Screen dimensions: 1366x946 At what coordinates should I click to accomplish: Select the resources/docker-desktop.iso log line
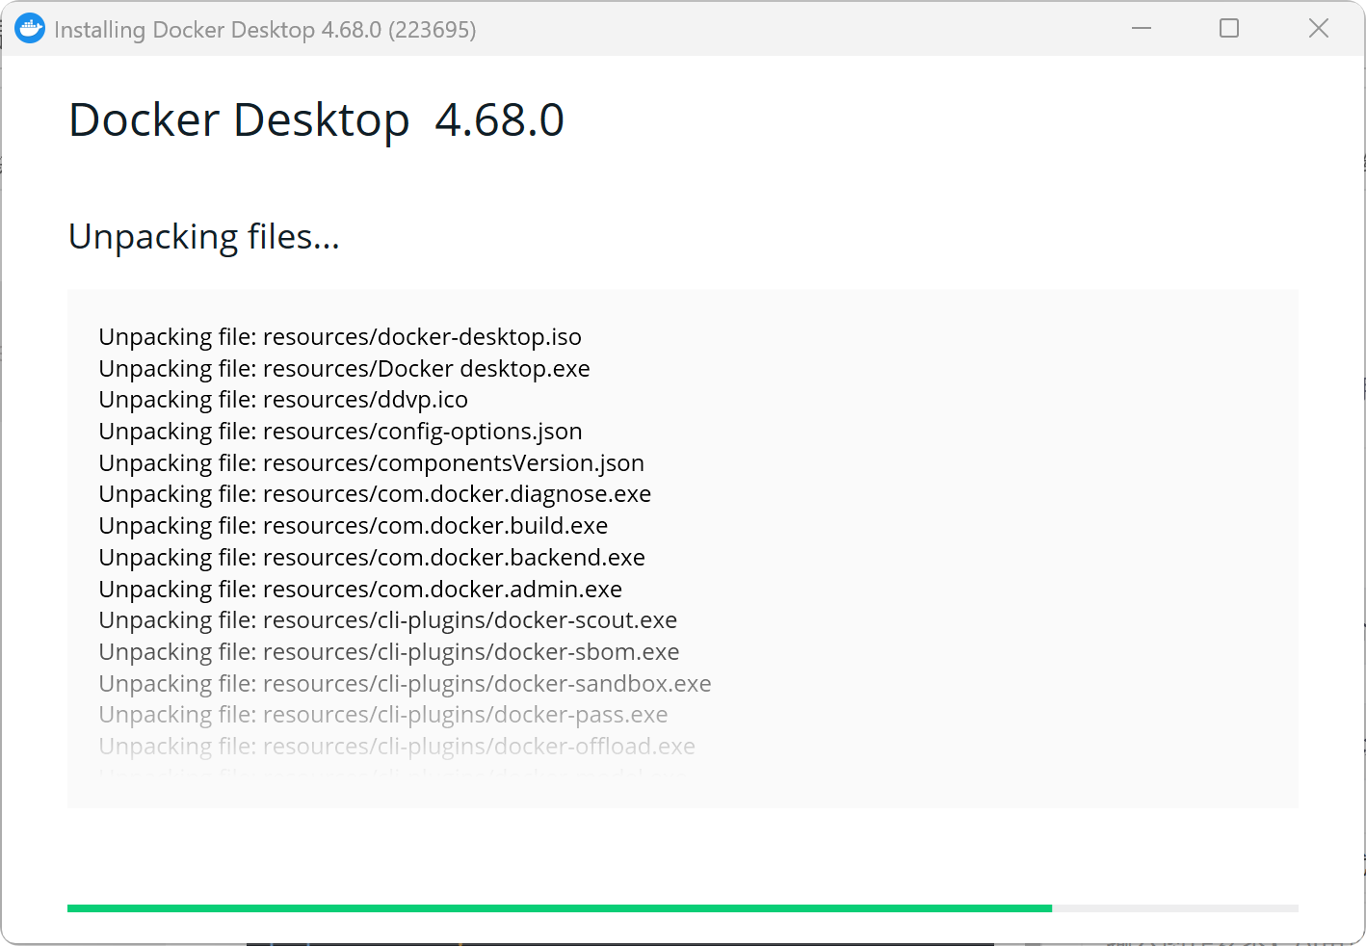tap(340, 337)
